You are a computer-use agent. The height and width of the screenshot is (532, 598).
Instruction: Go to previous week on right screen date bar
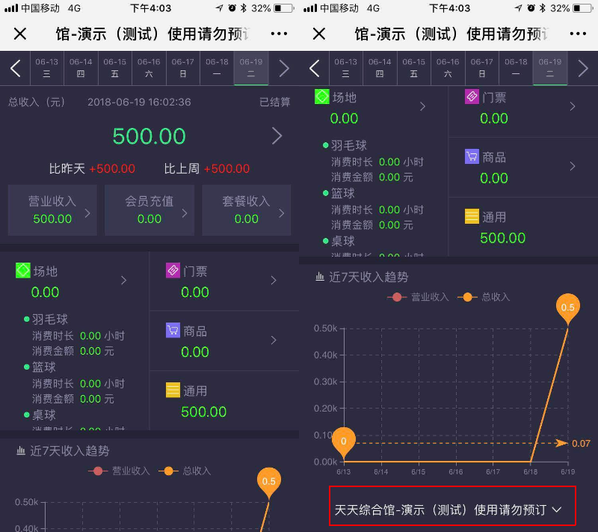[x=314, y=69]
